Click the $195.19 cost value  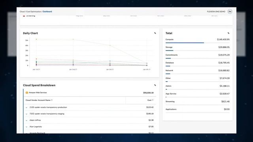click(150, 114)
